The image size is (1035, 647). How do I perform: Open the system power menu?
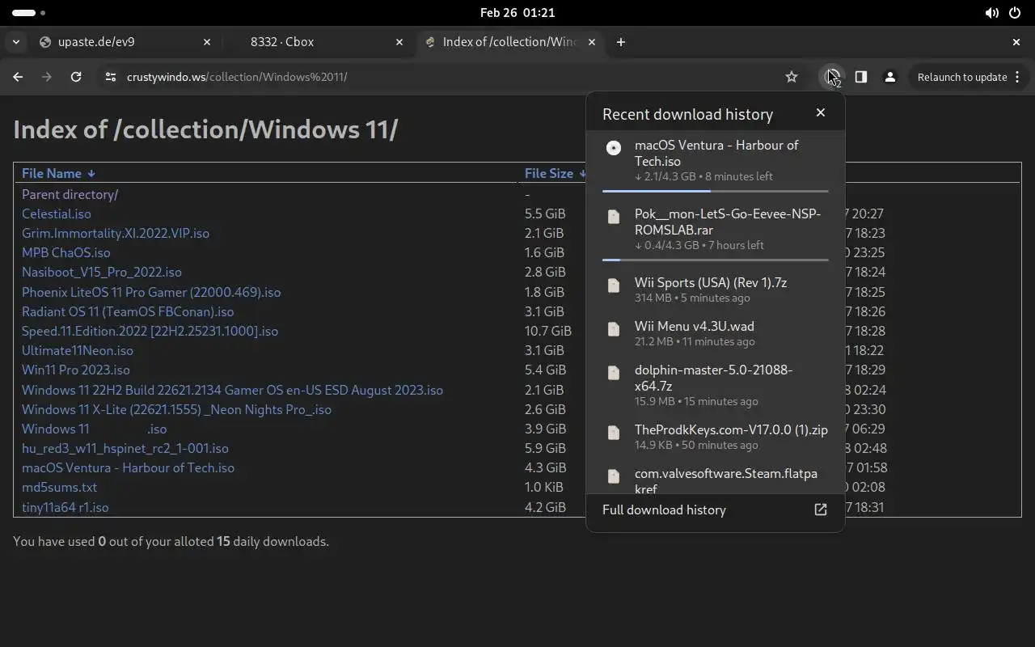[x=1016, y=13]
